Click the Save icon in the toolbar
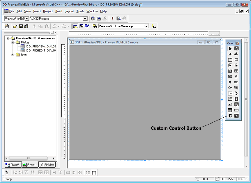 click(21, 26)
